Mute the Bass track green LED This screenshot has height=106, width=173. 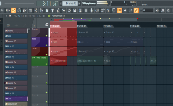47,45
